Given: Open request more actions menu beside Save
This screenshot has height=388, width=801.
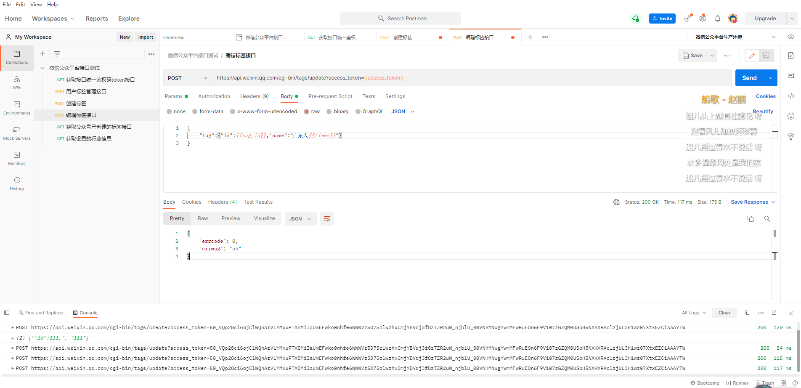Looking at the screenshot, I should click(727, 56).
